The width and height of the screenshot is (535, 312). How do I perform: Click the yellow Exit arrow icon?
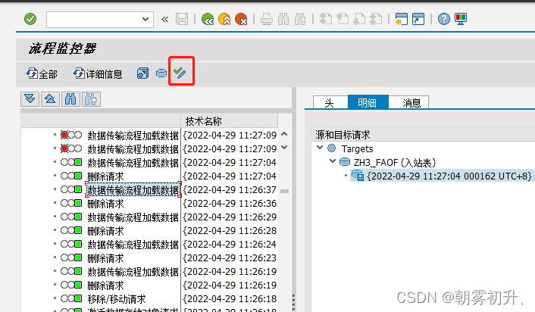(224, 19)
